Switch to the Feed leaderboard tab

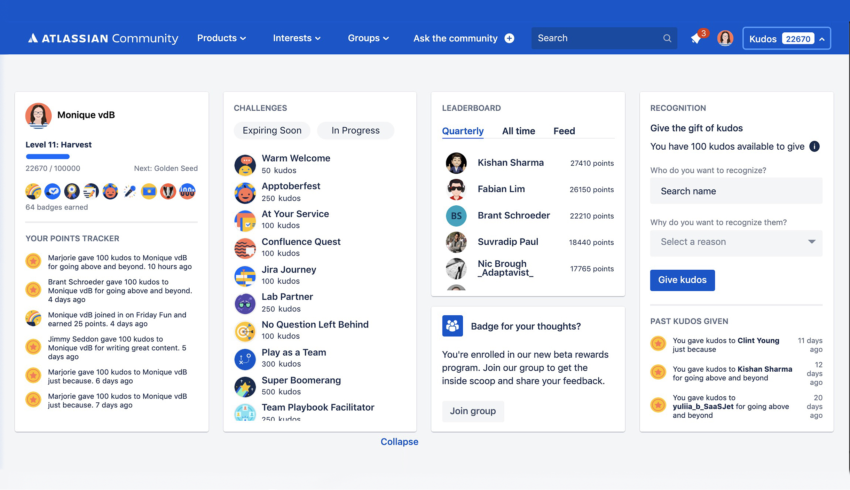(x=564, y=131)
